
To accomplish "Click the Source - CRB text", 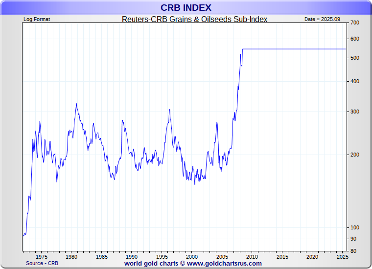I will click(x=42, y=263).
